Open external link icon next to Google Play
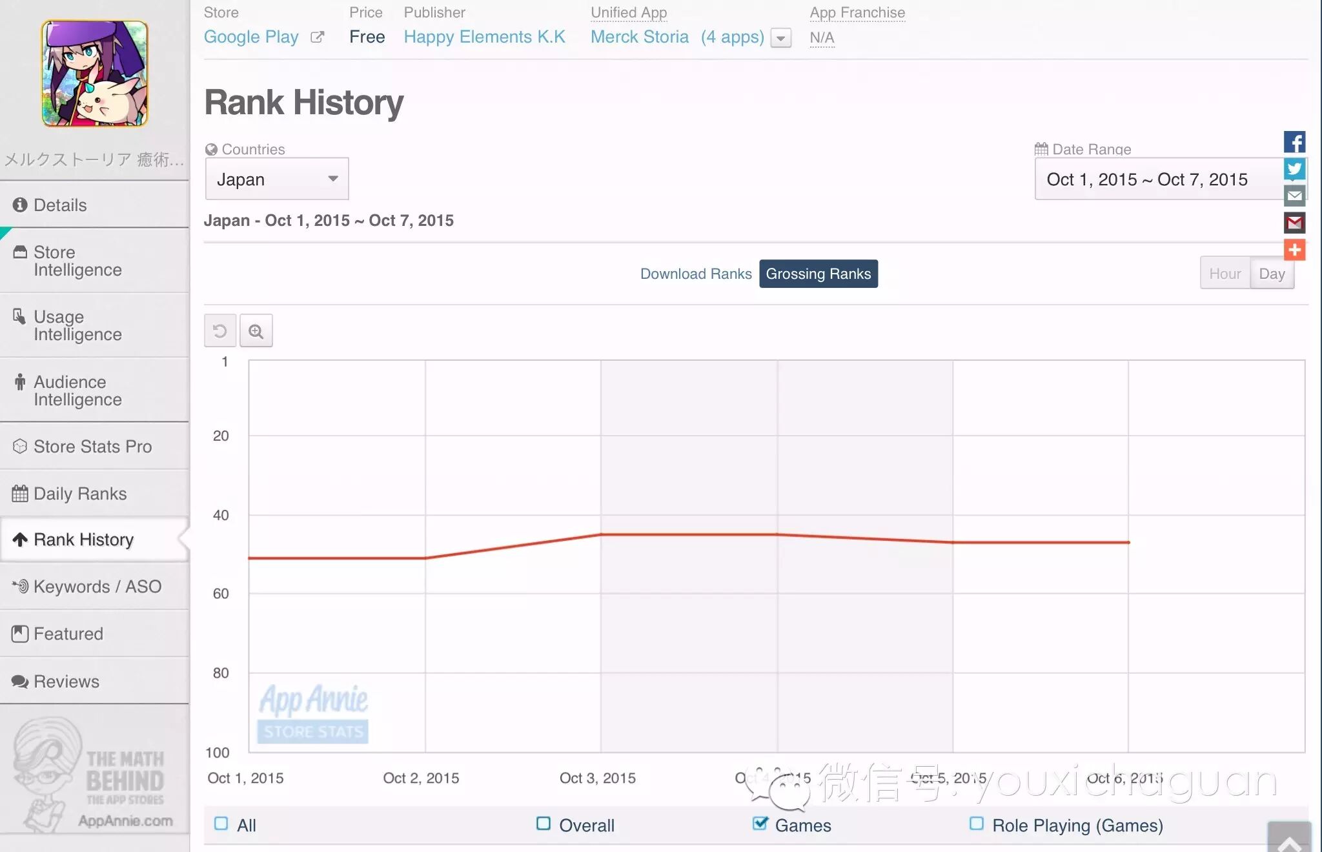The image size is (1322, 852). pos(317,37)
